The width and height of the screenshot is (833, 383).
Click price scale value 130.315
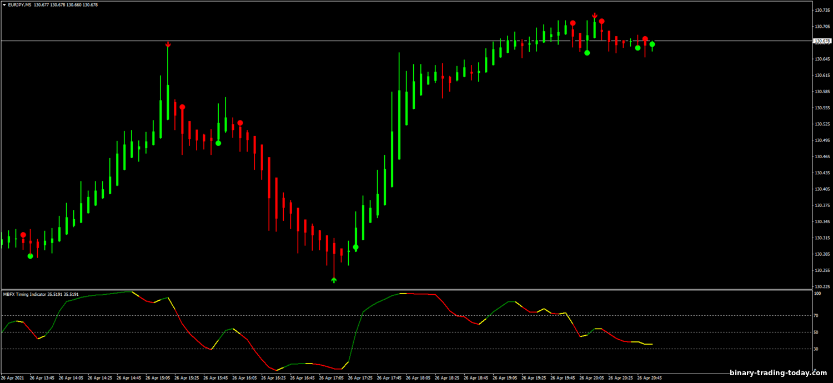pyautogui.click(x=822, y=238)
